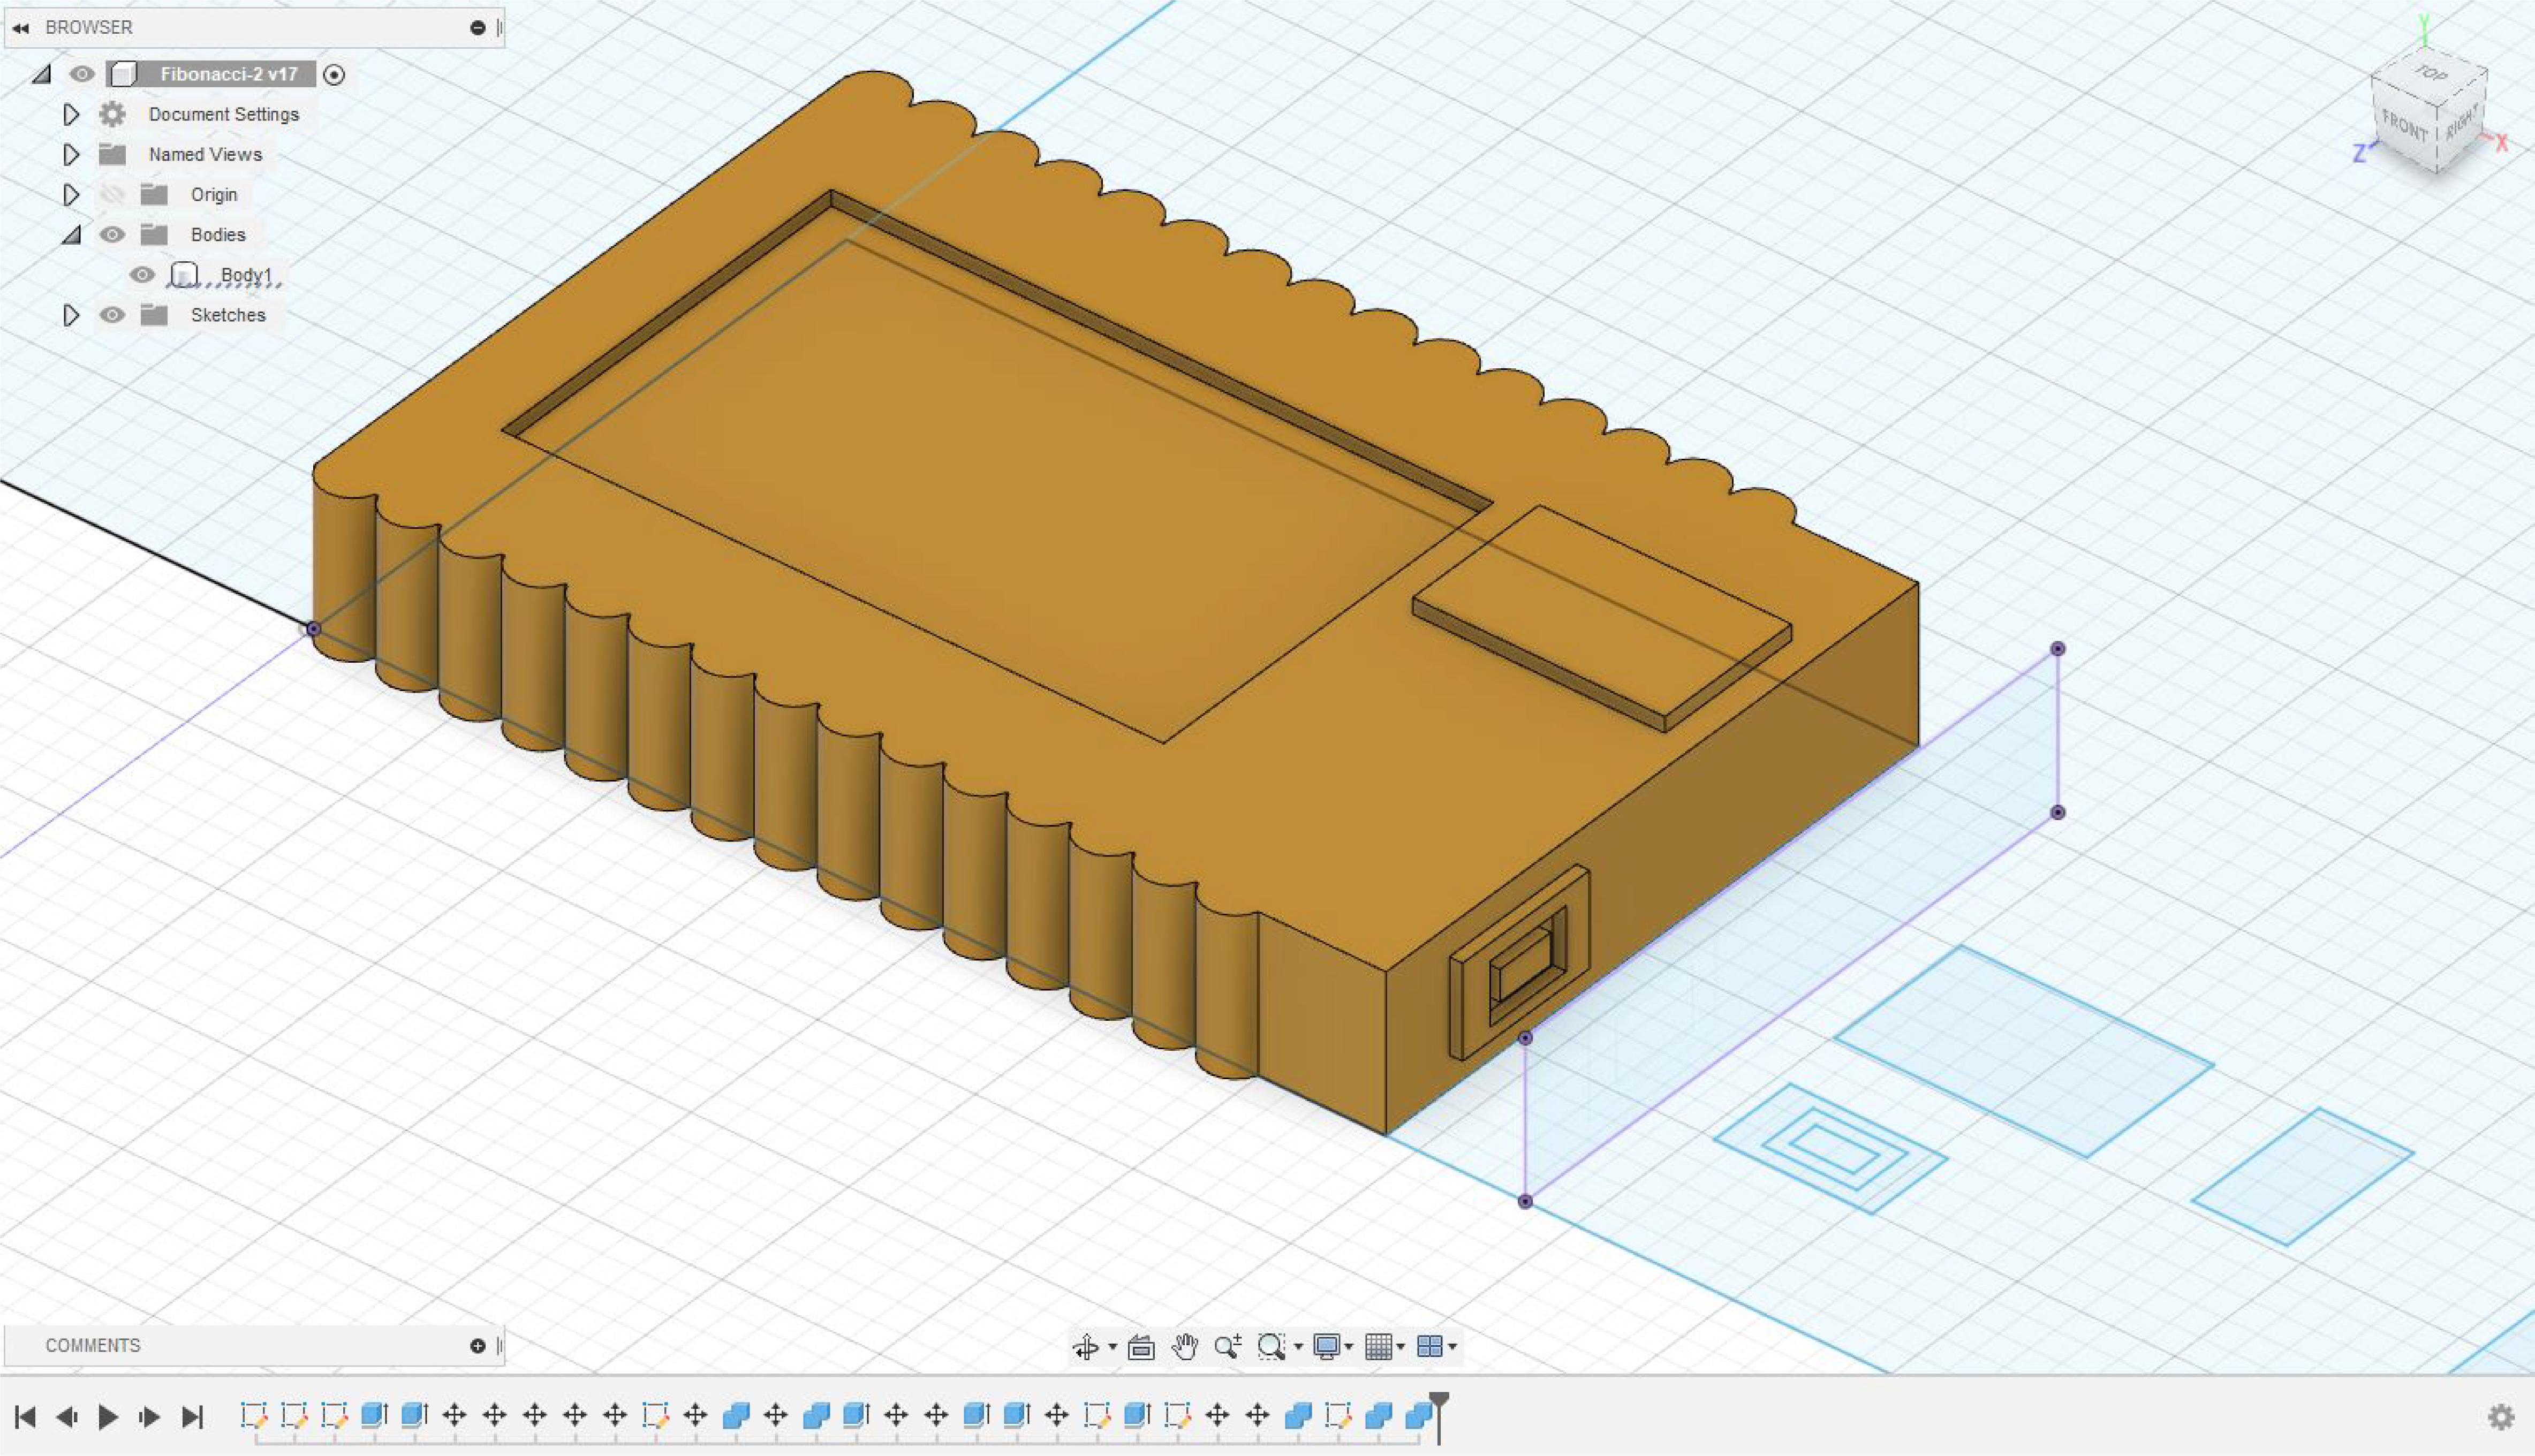
Task: Toggle visibility of Fibonacci-2 v17 component
Action: (x=82, y=74)
